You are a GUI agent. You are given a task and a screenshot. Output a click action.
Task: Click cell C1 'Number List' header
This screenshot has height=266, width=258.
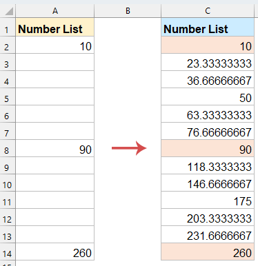[x=208, y=28]
